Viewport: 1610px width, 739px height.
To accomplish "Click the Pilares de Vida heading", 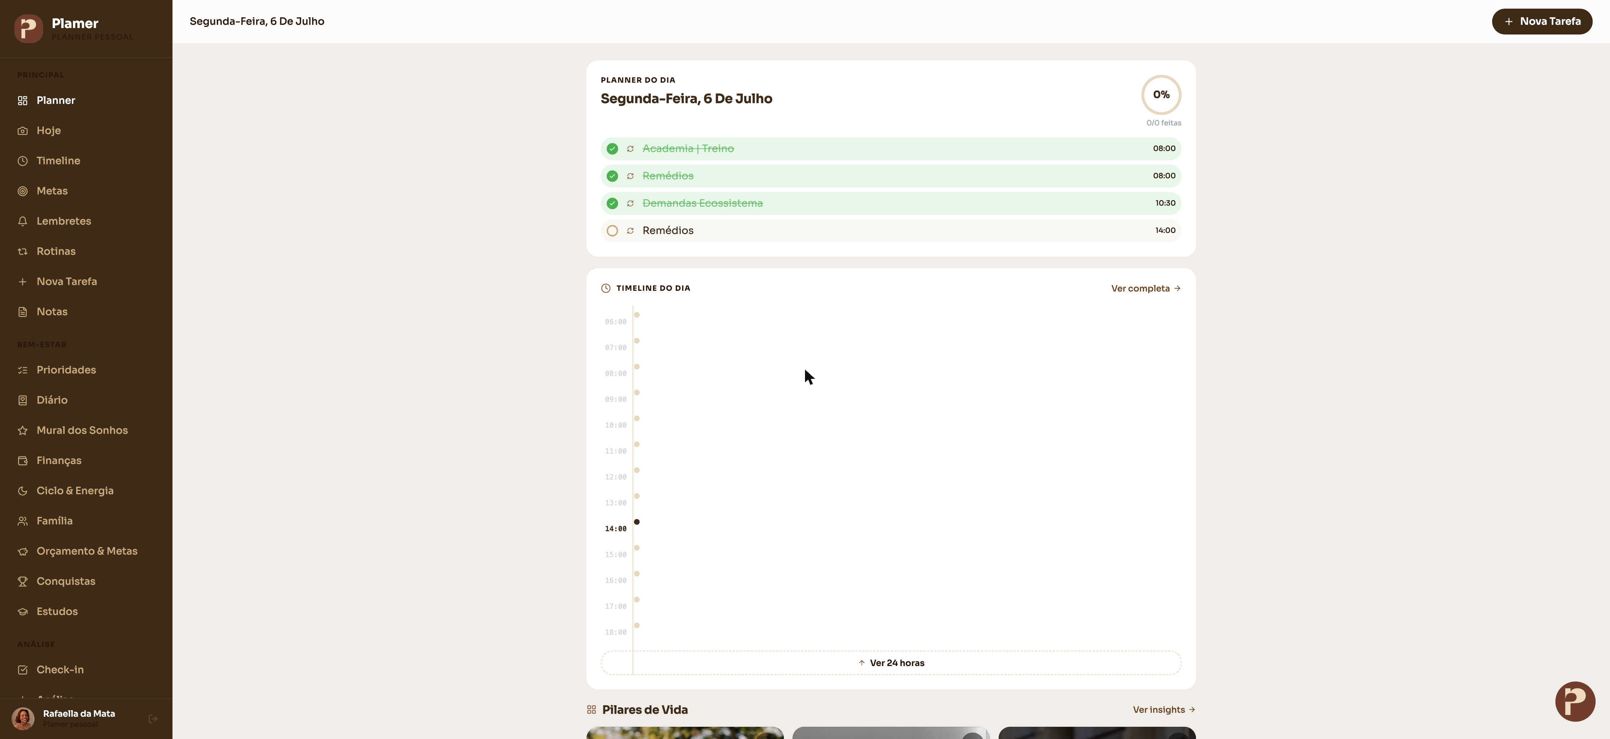I will coord(645,710).
